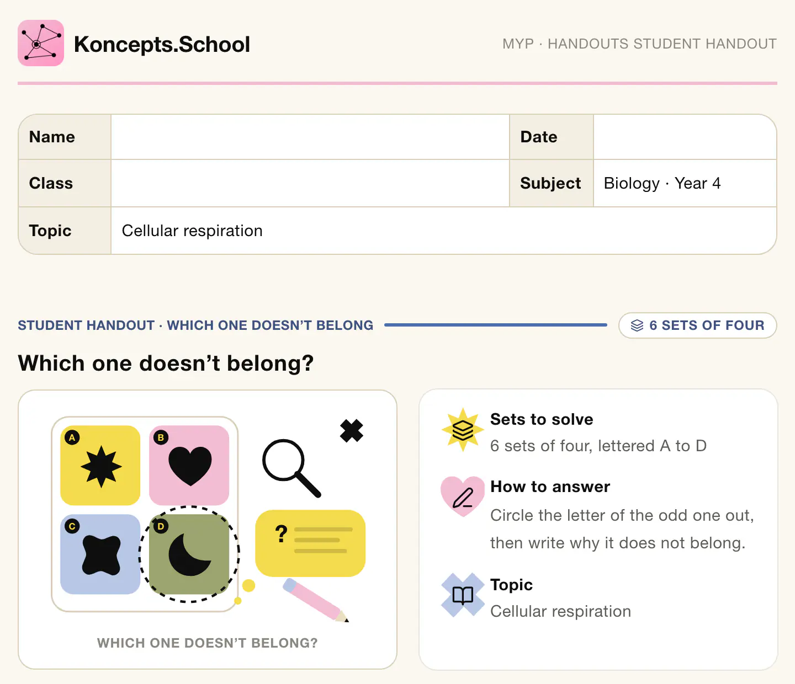
Task: Click the yellow star Sets to solve icon
Action: point(463,430)
